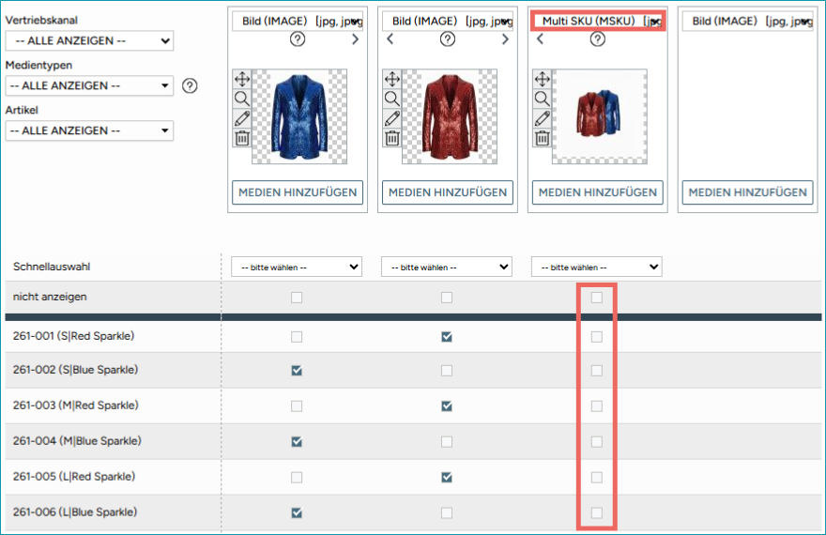The image size is (826, 535).
Task: Open the Vertriebskanal dropdown
Action: [89, 40]
